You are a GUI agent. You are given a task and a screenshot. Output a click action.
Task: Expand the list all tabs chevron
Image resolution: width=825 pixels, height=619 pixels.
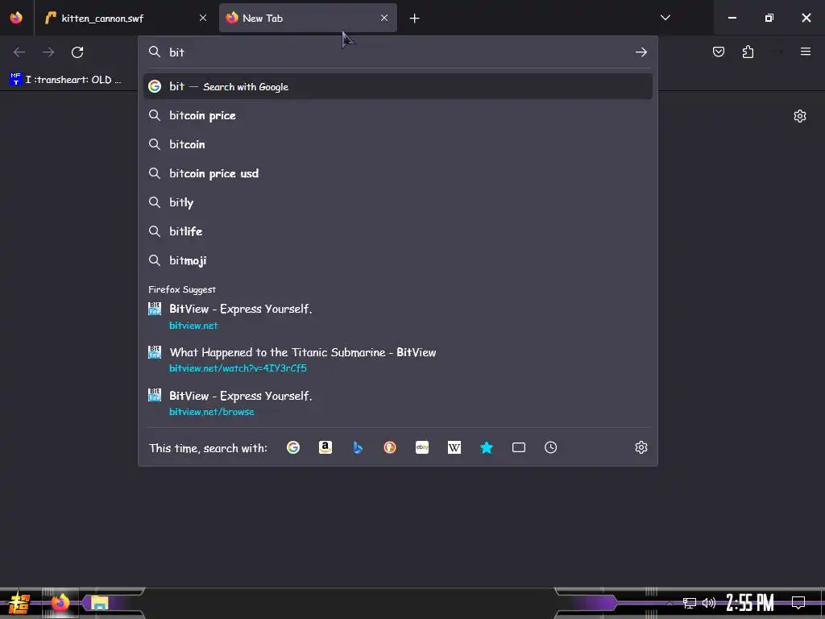(665, 18)
